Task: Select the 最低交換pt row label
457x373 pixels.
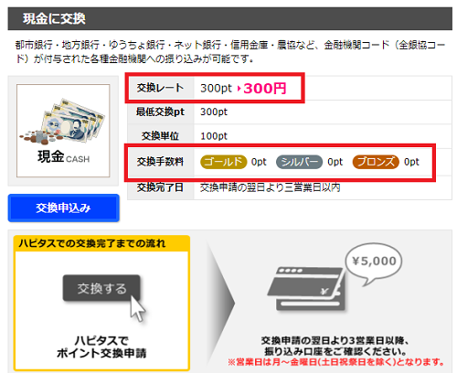Action: pyautogui.click(x=160, y=112)
